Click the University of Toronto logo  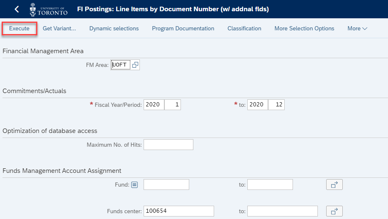[49, 10]
